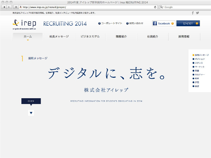Click the デジタルに、志を。 headline text

click(x=106, y=73)
